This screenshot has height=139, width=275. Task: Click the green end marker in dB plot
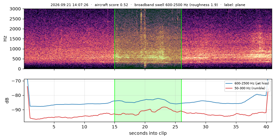point(181,100)
